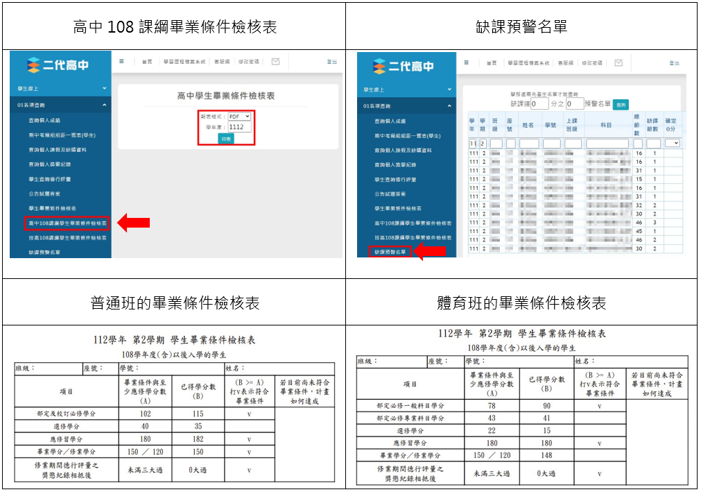Open the 報表格式 PDF format dropdown

239,117
